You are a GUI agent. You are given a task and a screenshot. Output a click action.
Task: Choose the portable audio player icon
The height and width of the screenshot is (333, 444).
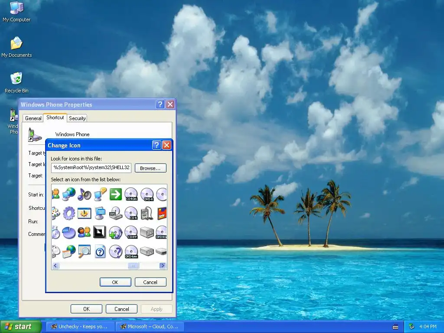[147, 213]
